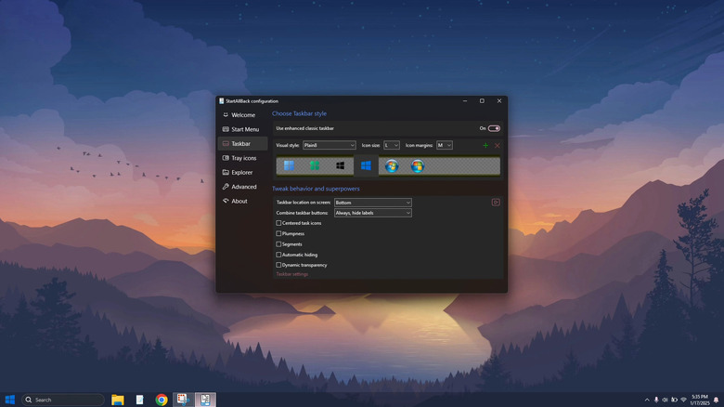Choose the first Windows 7 orb start icon
The width and height of the screenshot is (724, 407).
click(x=392, y=166)
